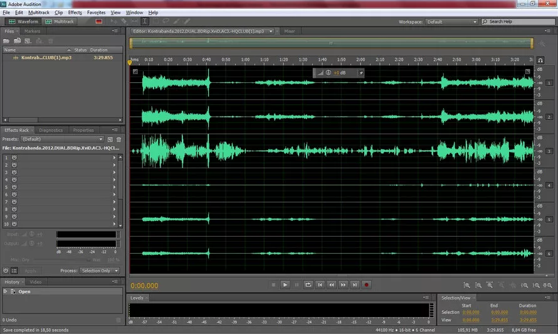This screenshot has width=558, height=334.
Task: Open the Effects menu
Action: (75, 13)
